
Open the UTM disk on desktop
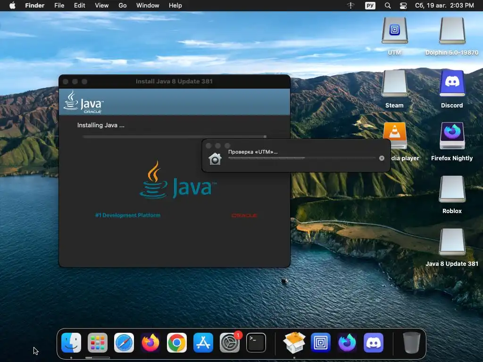coord(395,31)
